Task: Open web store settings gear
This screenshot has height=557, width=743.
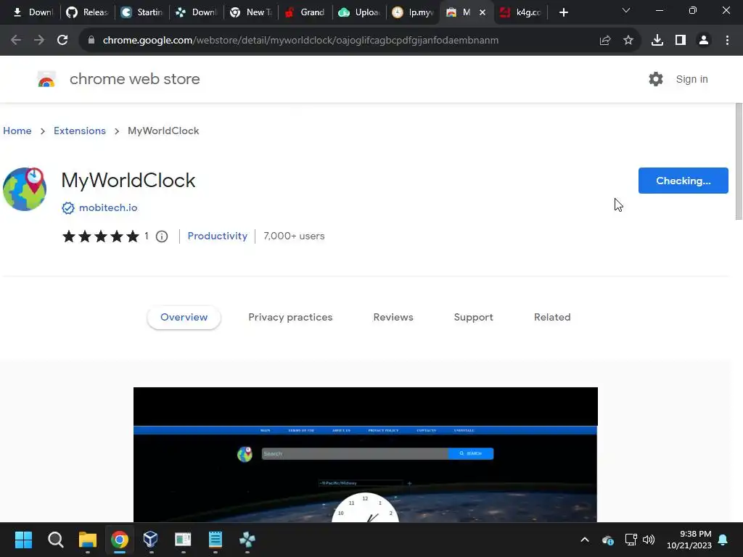Action: click(x=656, y=79)
